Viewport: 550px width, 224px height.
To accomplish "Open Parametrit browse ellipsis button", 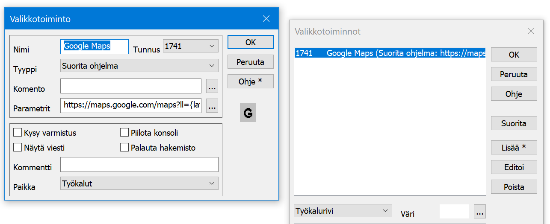I will pyautogui.click(x=212, y=106).
